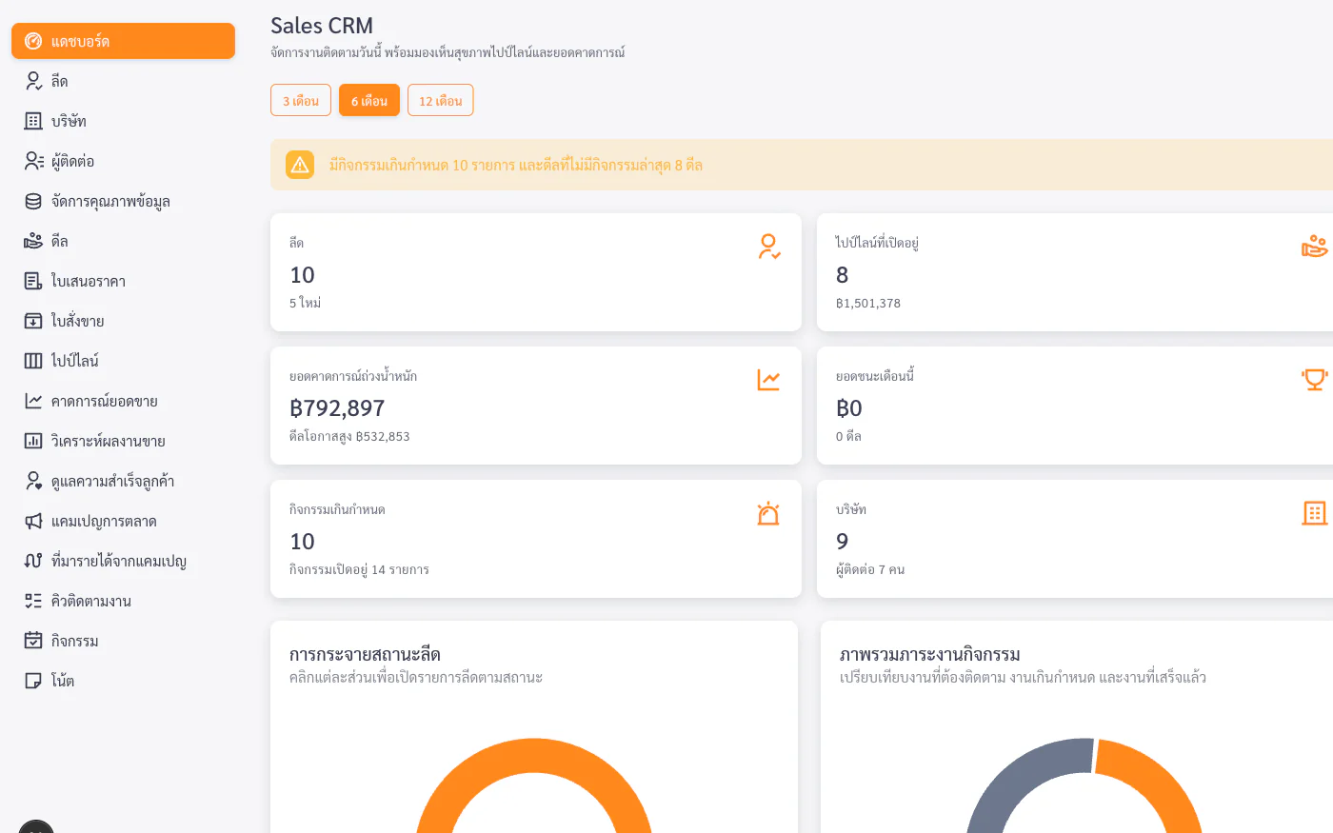Screen dimensions: 1333x833
Task: Select the 12 เดือน period filter
Action: click(441, 100)
